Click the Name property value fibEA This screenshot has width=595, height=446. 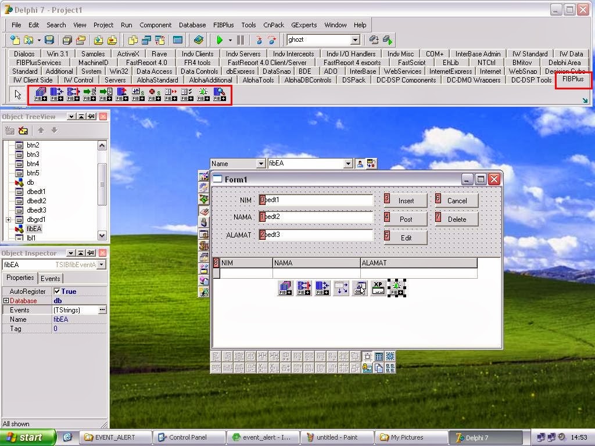[79, 319]
